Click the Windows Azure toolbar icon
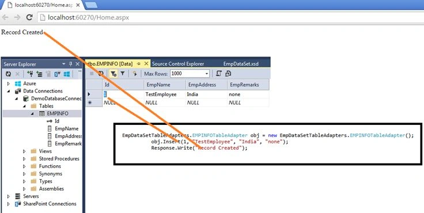This screenshot has width=424, height=213. 66,74
